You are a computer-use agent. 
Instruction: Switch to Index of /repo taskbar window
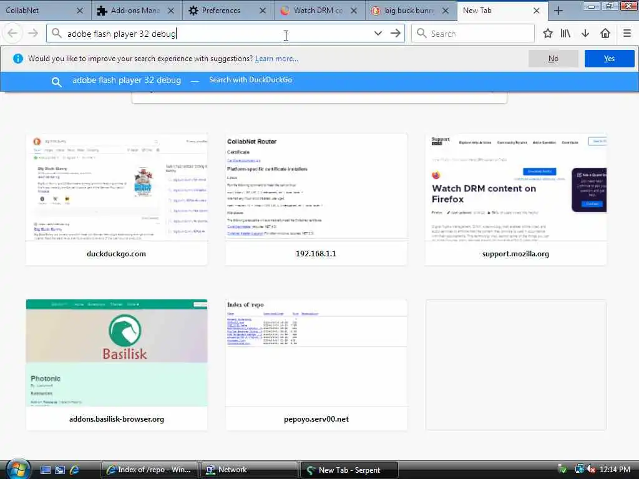(149, 470)
